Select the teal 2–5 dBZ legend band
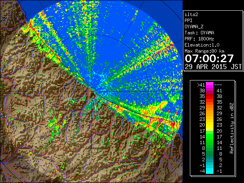The height and width of the screenshot is (183, 244). click(210, 159)
